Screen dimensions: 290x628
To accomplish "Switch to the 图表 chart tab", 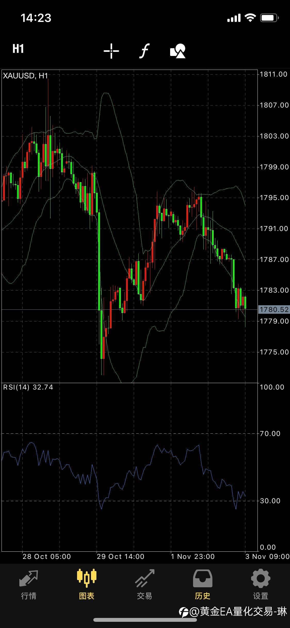I will click(x=87, y=585).
